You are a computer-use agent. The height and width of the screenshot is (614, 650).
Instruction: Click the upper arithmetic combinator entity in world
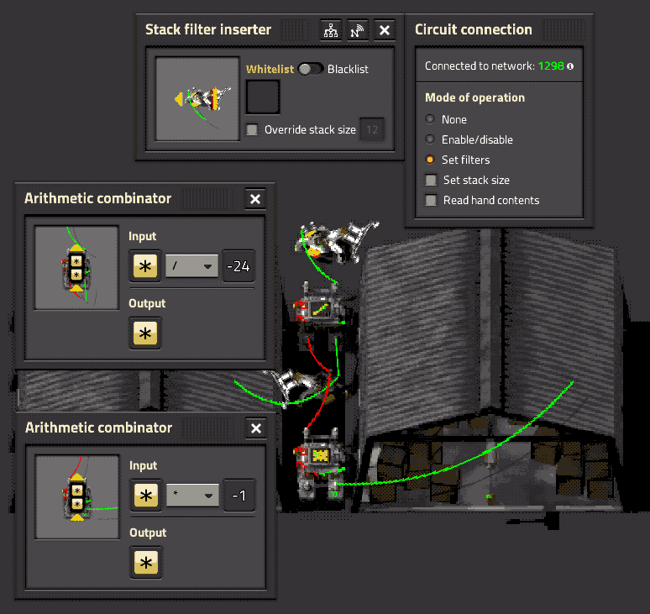319,309
